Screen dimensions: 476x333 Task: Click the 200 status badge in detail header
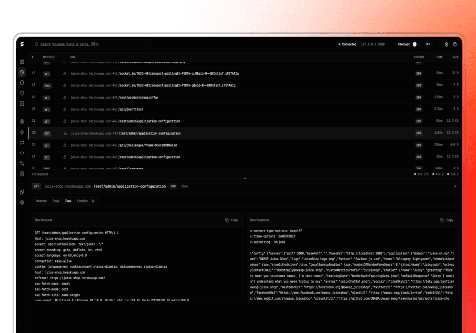click(x=173, y=186)
